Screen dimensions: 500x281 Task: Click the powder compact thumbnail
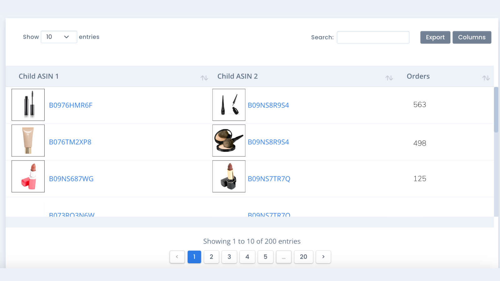229,140
